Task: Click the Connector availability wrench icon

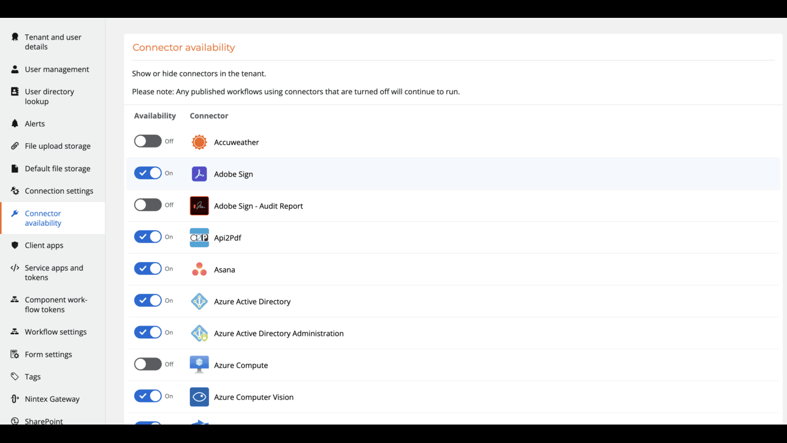Action: pos(15,214)
